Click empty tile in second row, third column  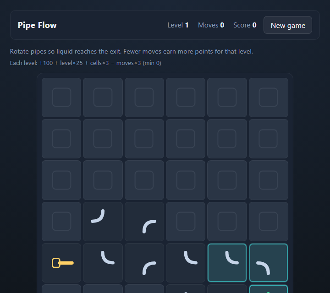point(144,139)
